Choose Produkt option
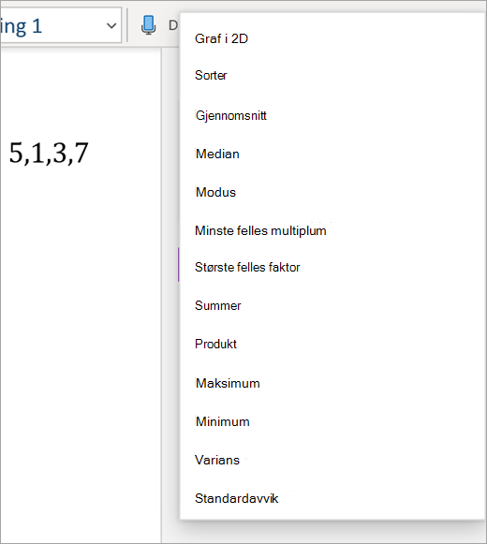Image resolution: width=487 pixels, height=544 pixels. click(x=215, y=345)
